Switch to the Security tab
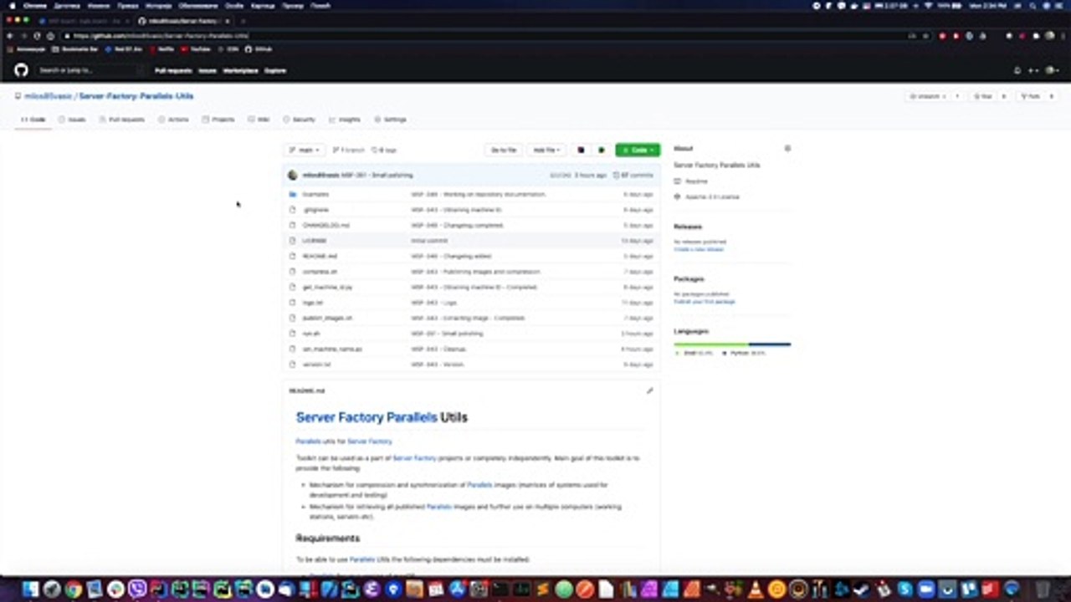Viewport: 1071px width, 602px height. pos(299,120)
